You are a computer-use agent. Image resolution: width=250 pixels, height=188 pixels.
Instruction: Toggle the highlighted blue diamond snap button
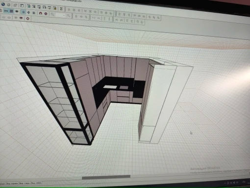[24, 12]
